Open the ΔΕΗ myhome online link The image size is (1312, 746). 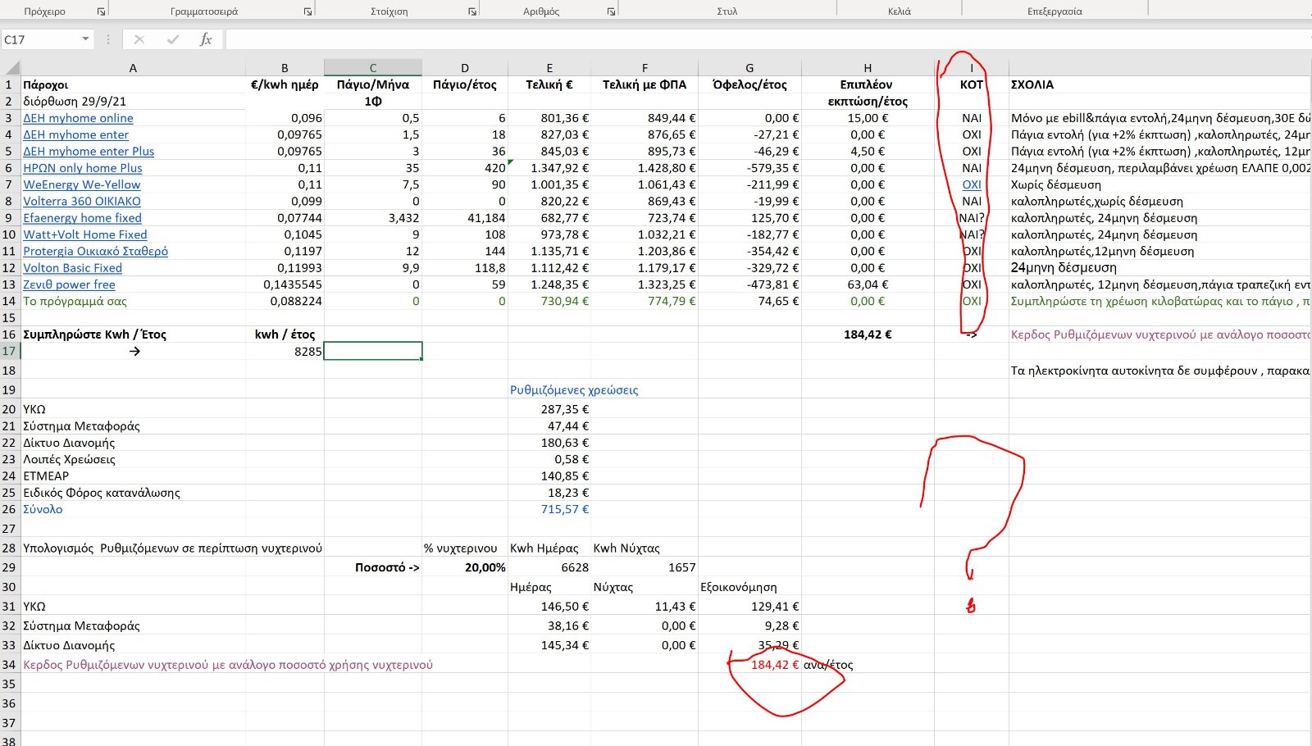click(x=78, y=118)
